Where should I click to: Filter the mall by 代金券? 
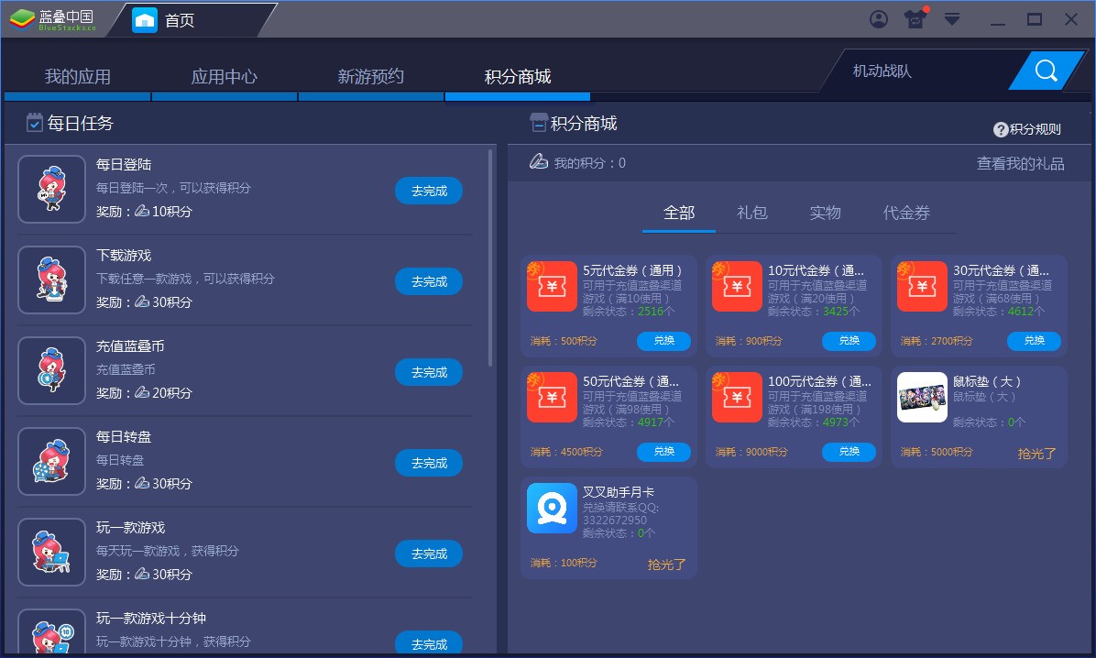(906, 213)
